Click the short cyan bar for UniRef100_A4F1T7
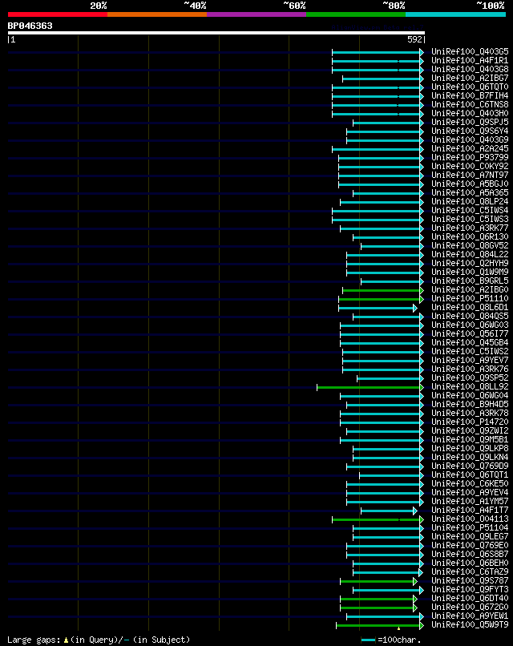The height and width of the screenshot is (646, 513). (389, 511)
